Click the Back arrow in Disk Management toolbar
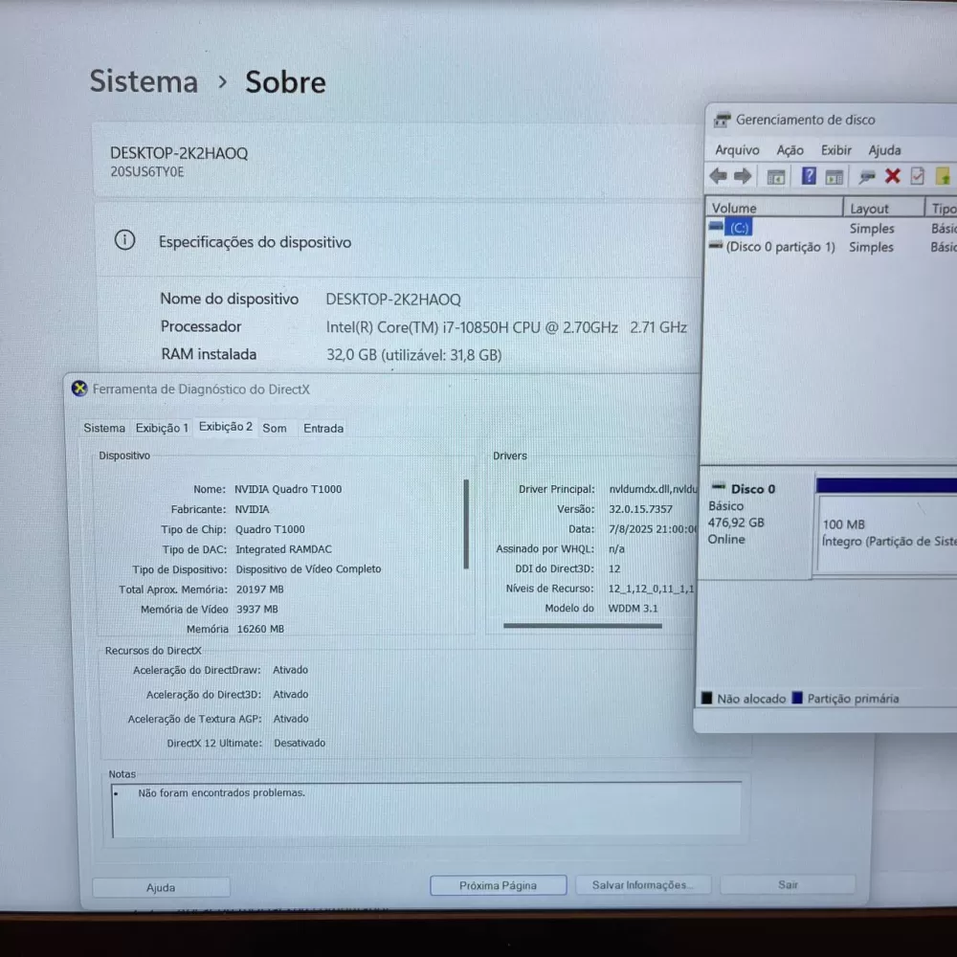 pyautogui.click(x=718, y=176)
